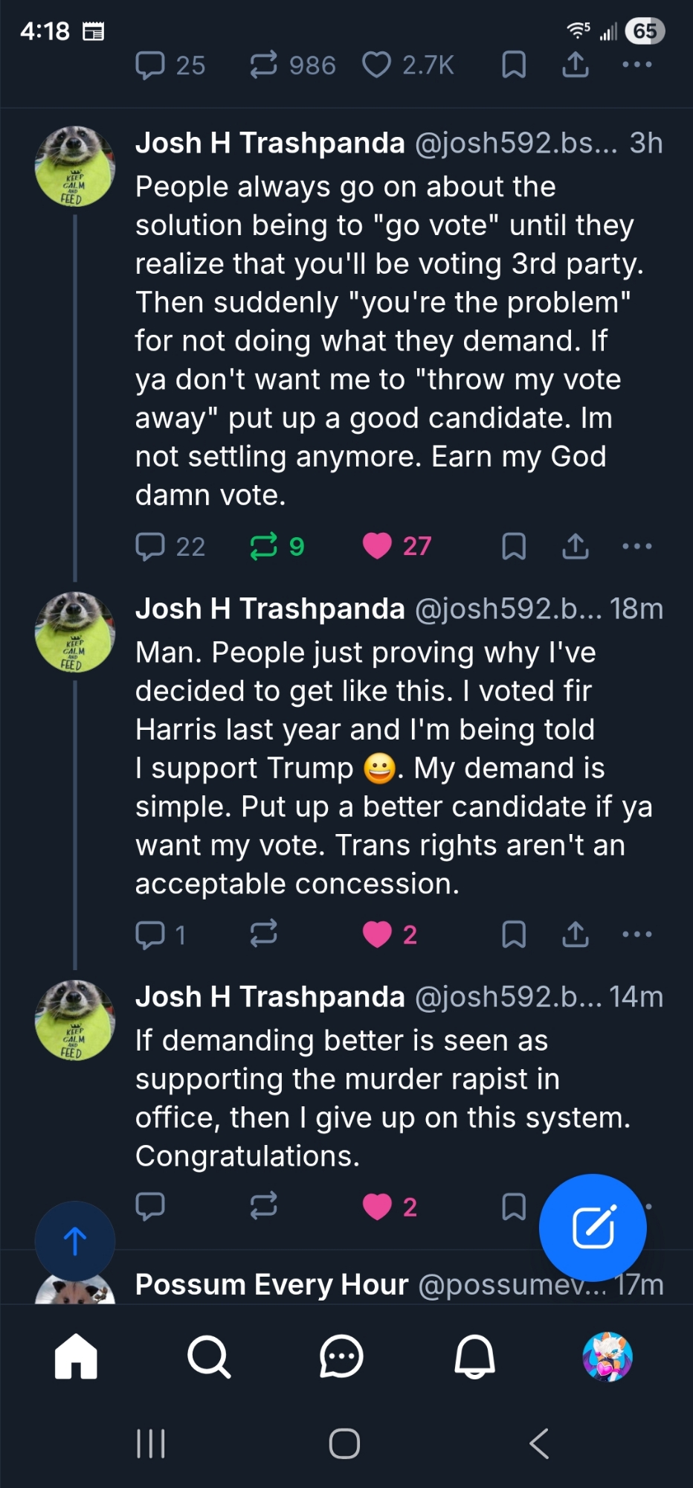Viewport: 693px width, 1488px height.
Task: Reply to the post with 22 comments
Action: pos(150,546)
